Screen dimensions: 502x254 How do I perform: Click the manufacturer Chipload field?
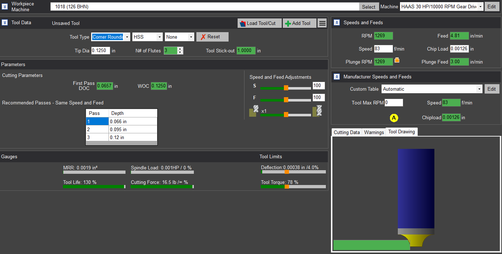coord(451,117)
